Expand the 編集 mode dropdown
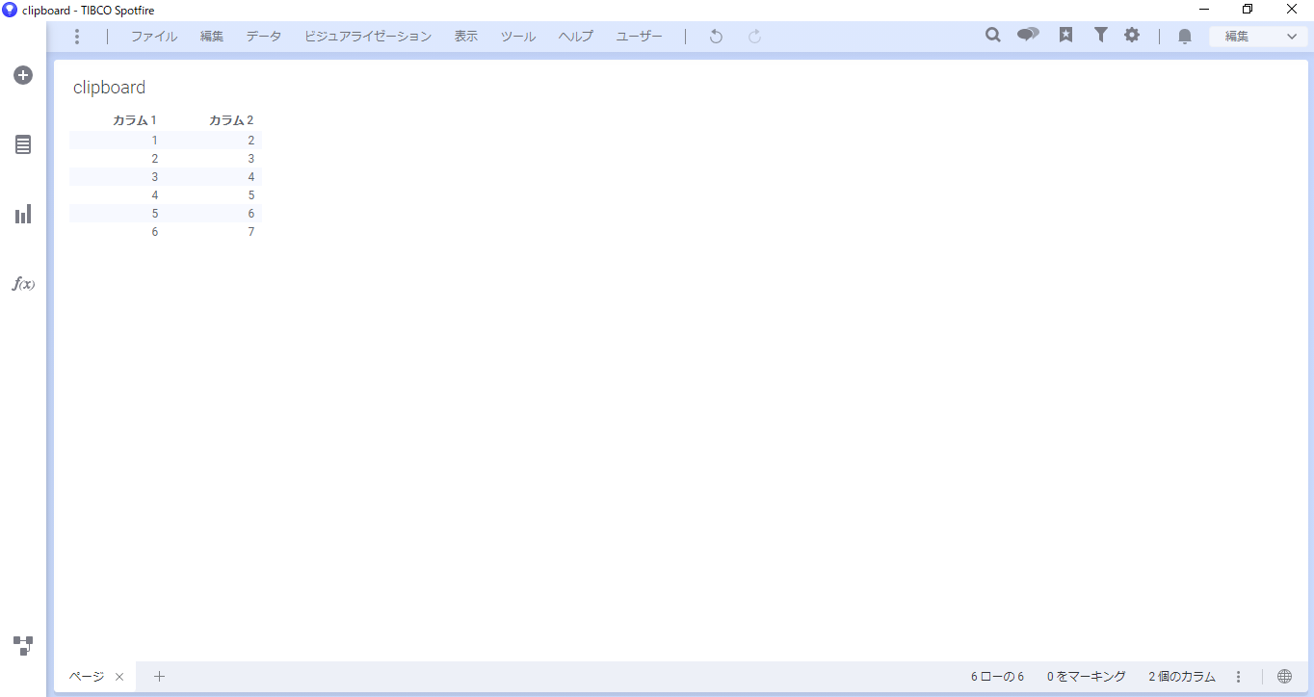1314x697 pixels. [1259, 37]
